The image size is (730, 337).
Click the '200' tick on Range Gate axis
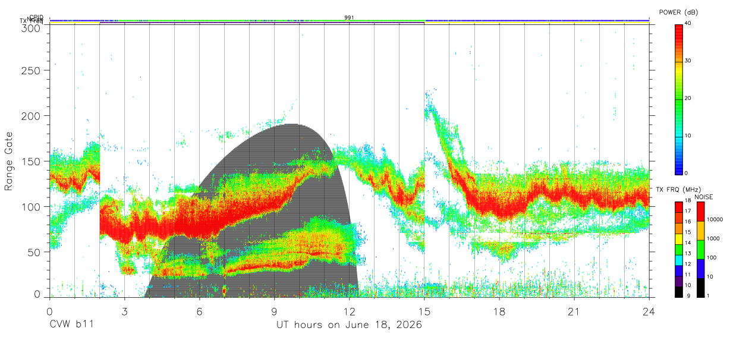point(32,116)
